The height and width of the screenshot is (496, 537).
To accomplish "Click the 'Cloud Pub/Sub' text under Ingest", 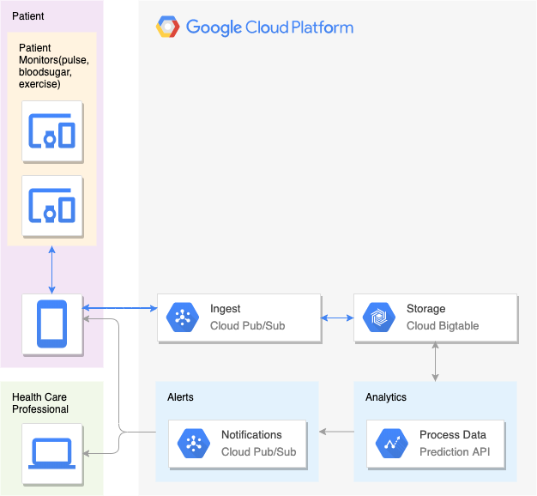I will [248, 326].
